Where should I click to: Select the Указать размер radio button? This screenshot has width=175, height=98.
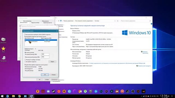click(25, 53)
